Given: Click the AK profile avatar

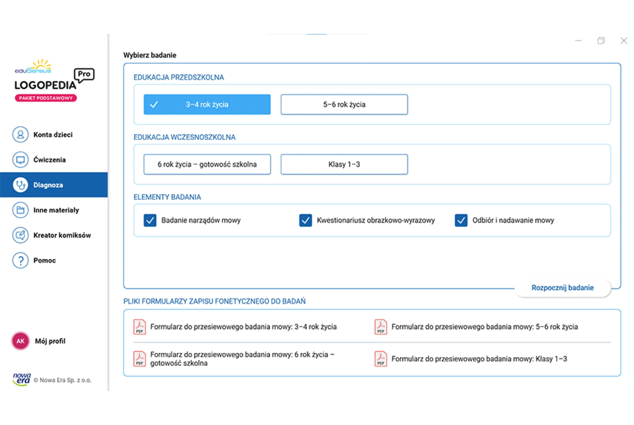Looking at the screenshot, I should 20,341.
